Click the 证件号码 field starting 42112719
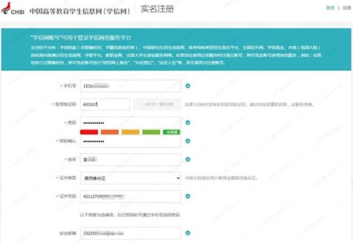 point(130,197)
